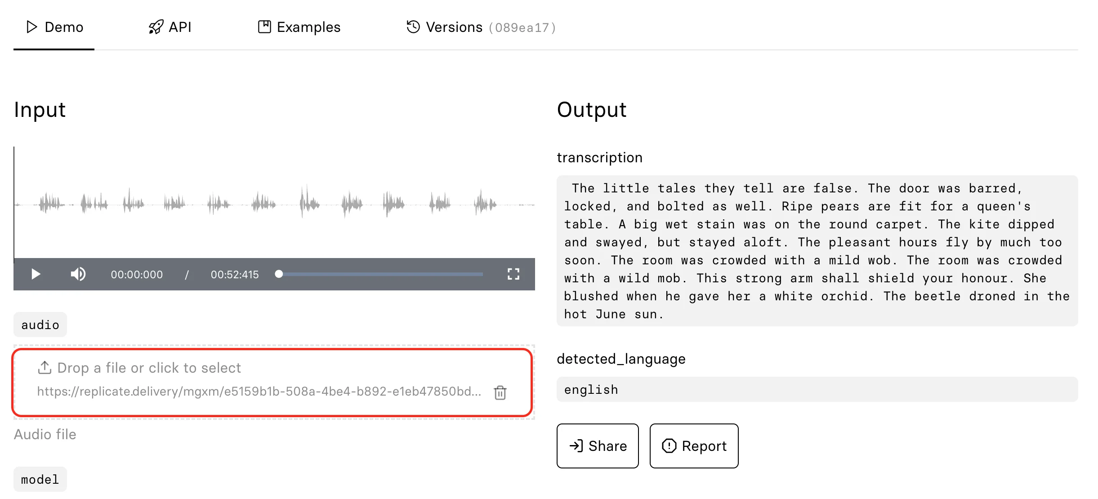The image size is (1098, 499).
Task: Report the output result
Action: tap(694, 446)
